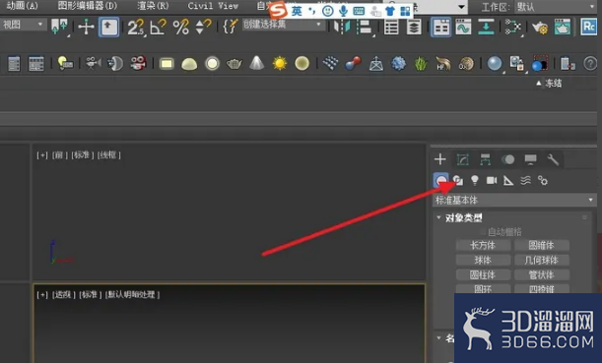Select the Space Warps wavy category
Viewport: 602px width, 363px height.
pos(525,180)
